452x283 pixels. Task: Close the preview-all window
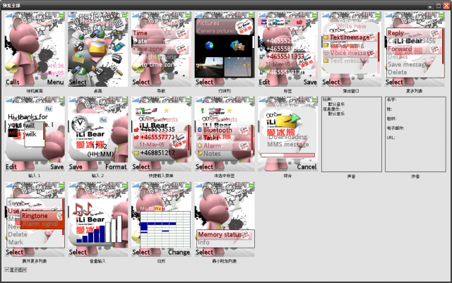pyautogui.click(x=446, y=6)
